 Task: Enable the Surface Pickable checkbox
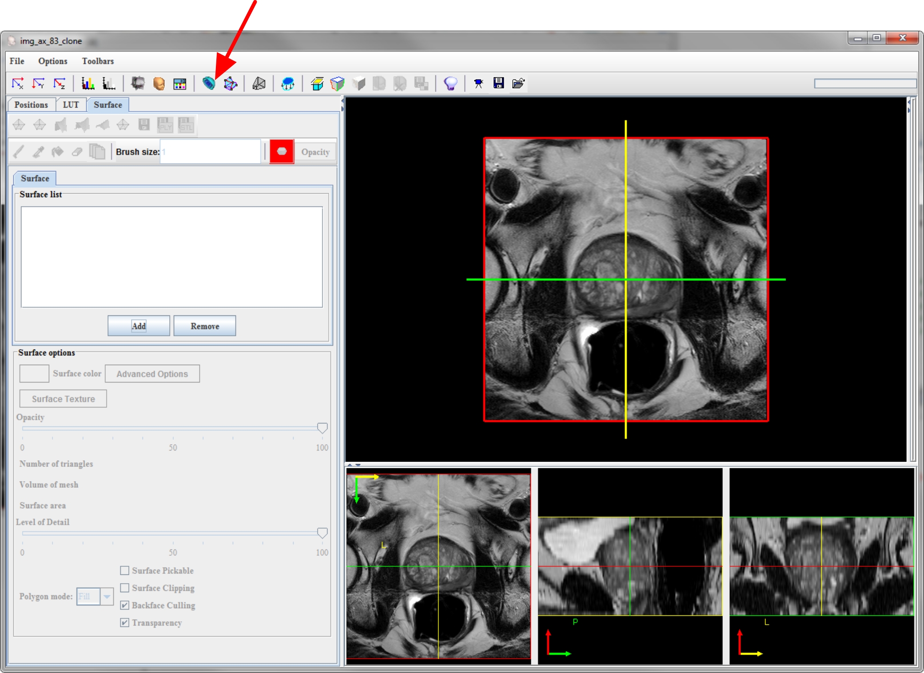[x=125, y=570]
